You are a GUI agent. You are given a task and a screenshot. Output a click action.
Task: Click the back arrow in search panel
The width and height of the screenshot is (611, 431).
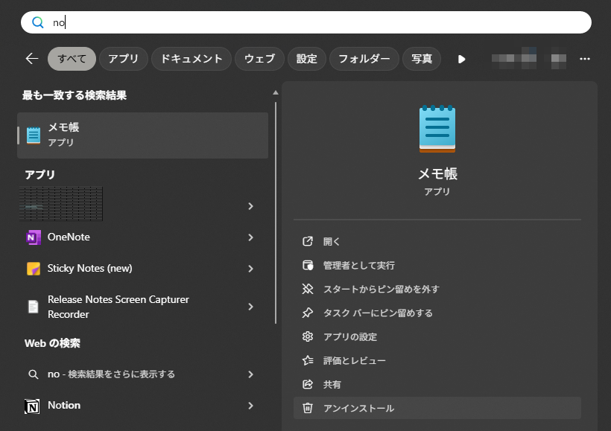[31, 59]
